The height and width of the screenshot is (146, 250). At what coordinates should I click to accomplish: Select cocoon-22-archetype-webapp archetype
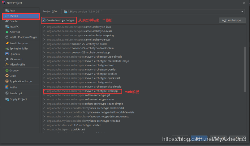tap(78, 52)
